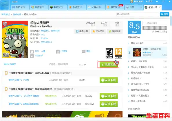Click the 中文 language link
Viewport: 172px width, 121px height.
click(43, 35)
